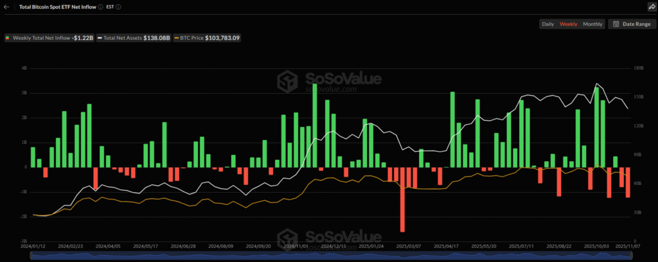658x262 pixels.
Task: Click the EST timezone label
Action: (110, 7)
